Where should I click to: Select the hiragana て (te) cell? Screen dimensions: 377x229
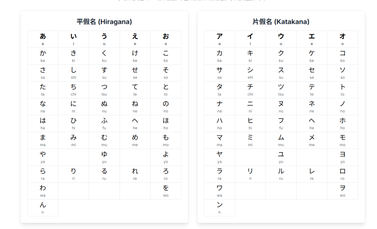[135, 89]
